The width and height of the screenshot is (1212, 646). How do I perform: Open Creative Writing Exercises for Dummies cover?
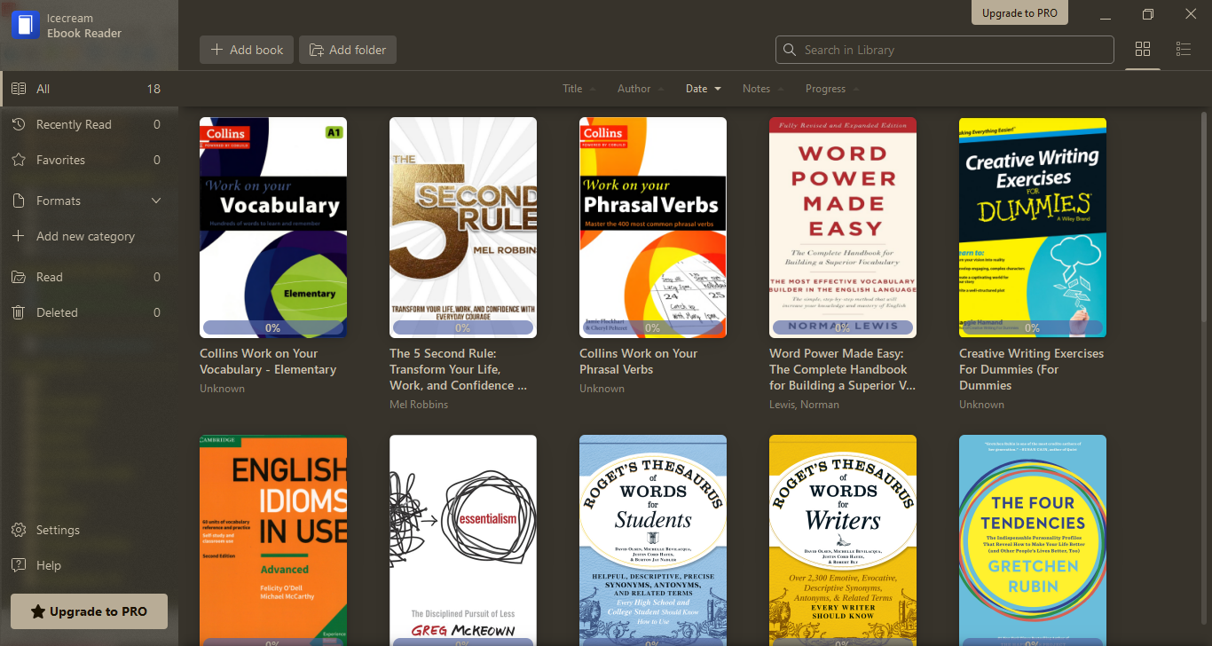(1033, 227)
